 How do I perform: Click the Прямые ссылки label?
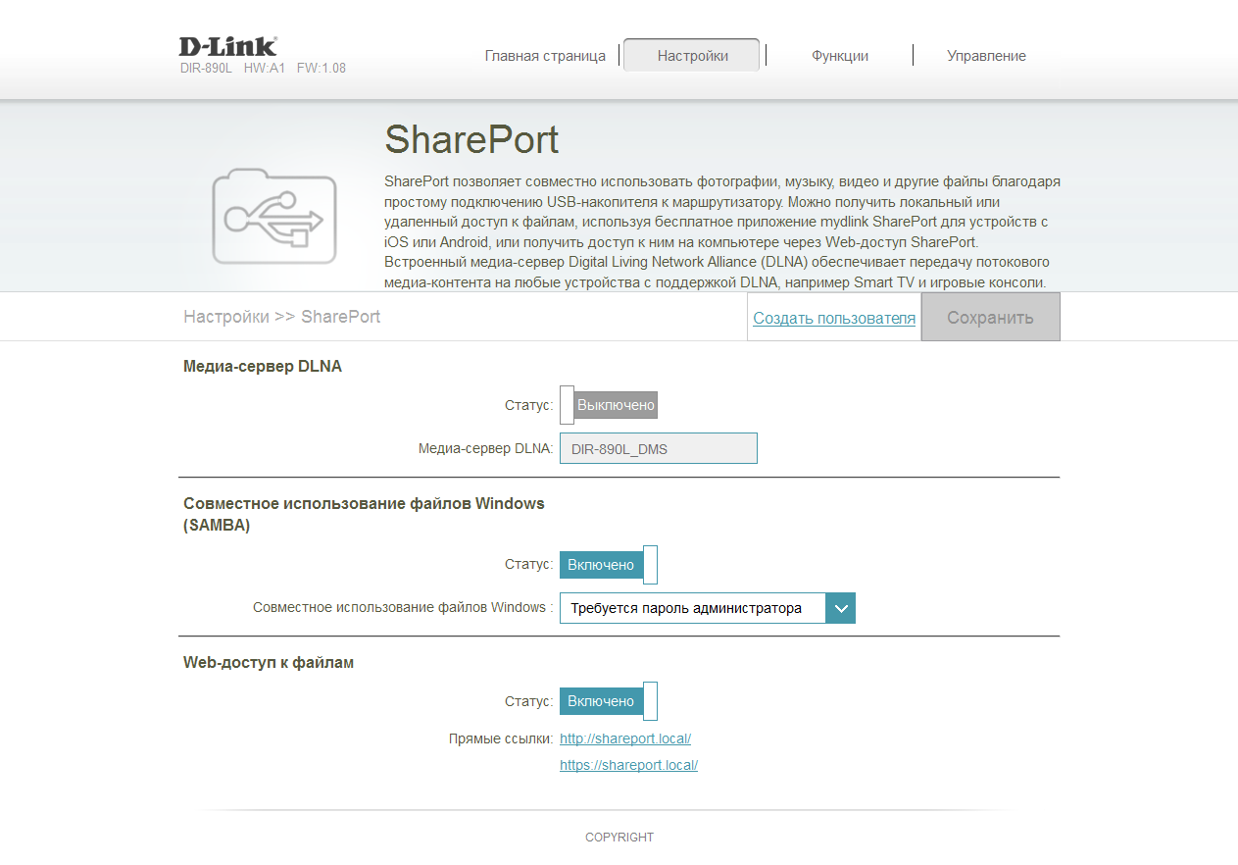pos(501,738)
